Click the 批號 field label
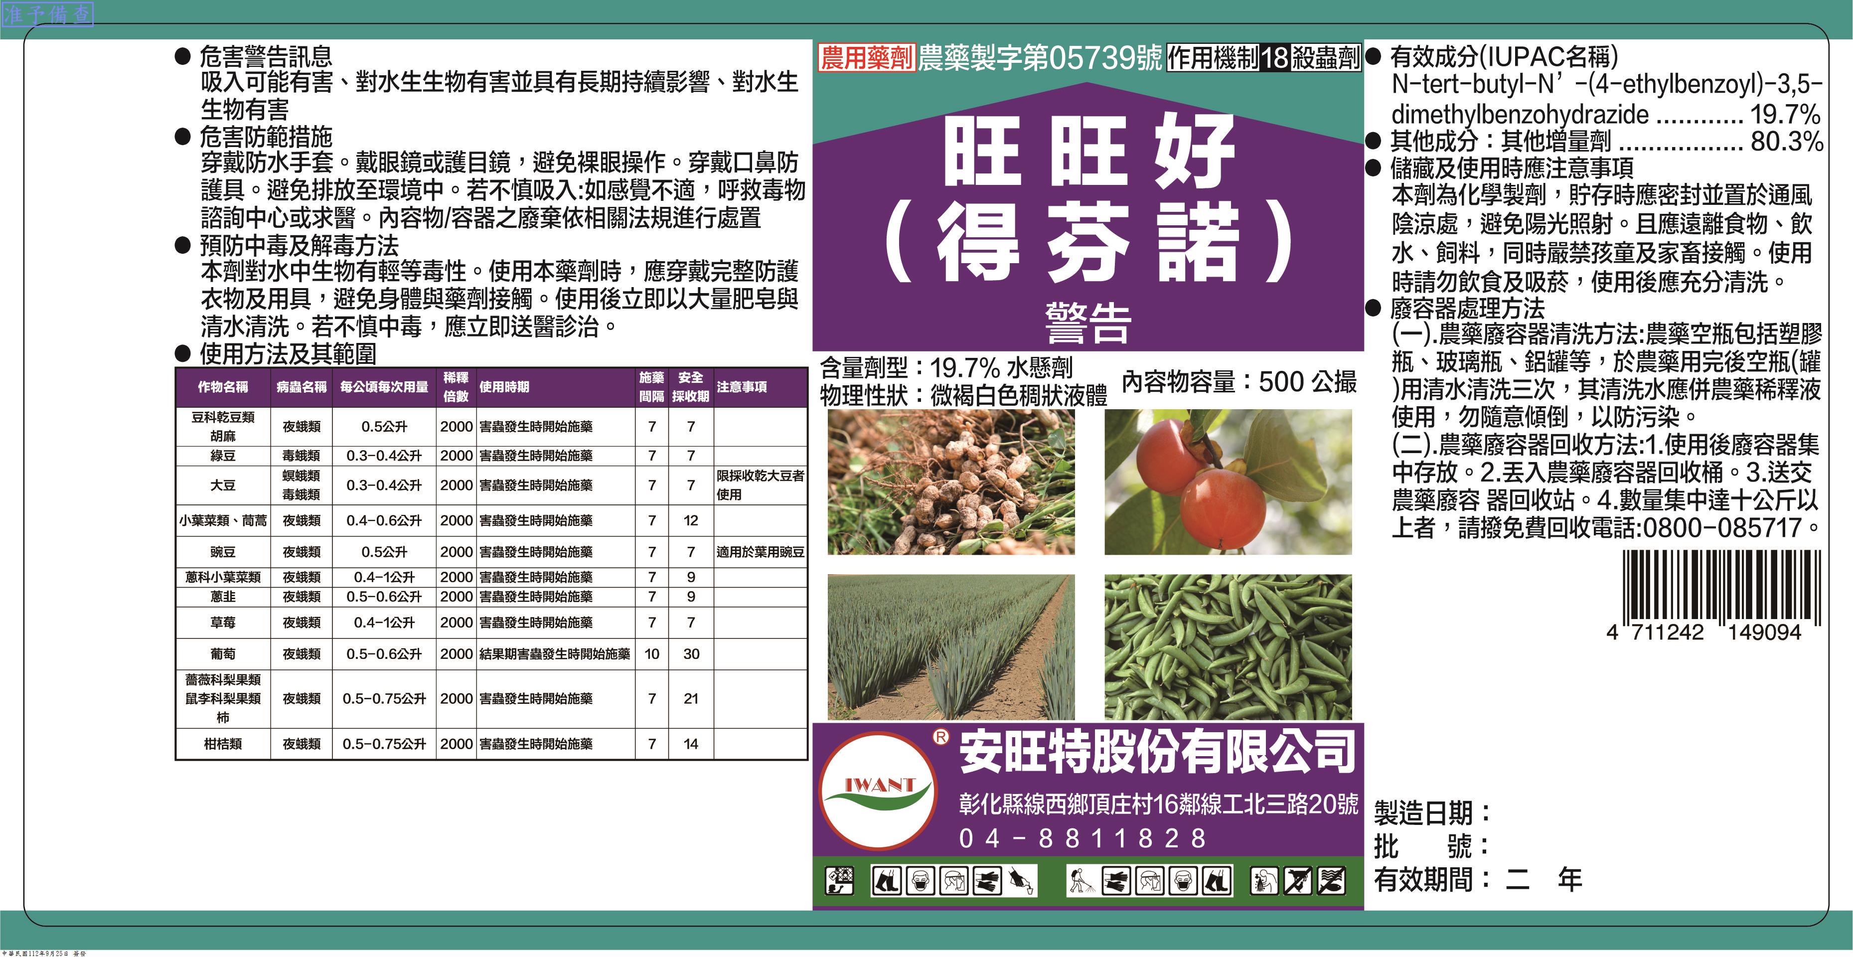Viewport: 1853px width, 961px height. pyautogui.click(x=1432, y=846)
